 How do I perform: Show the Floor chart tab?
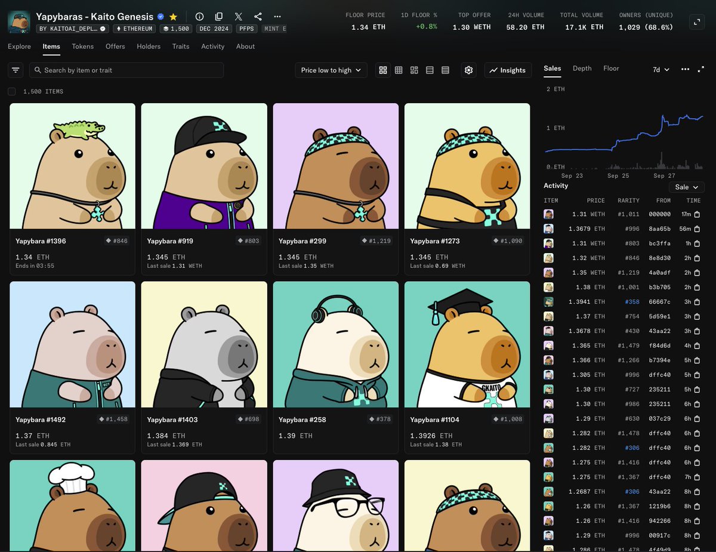(x=611, y=69)
